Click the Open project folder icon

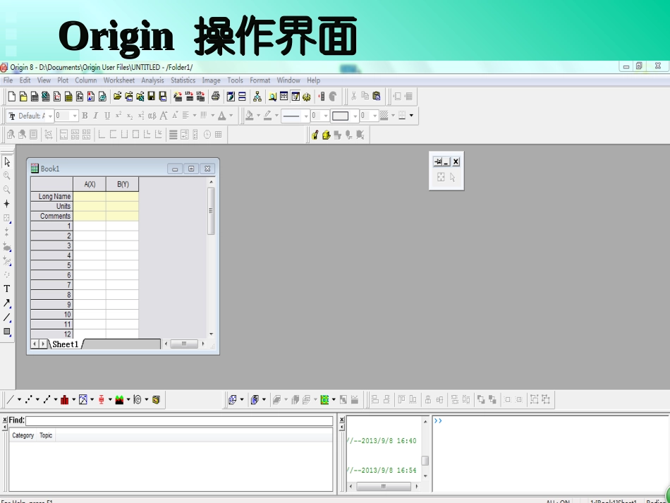pyautogui.click(x=117, y=97)
